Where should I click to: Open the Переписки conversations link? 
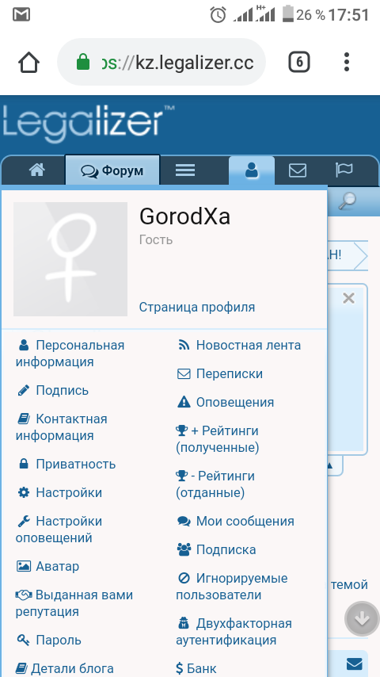click(220, 373)
